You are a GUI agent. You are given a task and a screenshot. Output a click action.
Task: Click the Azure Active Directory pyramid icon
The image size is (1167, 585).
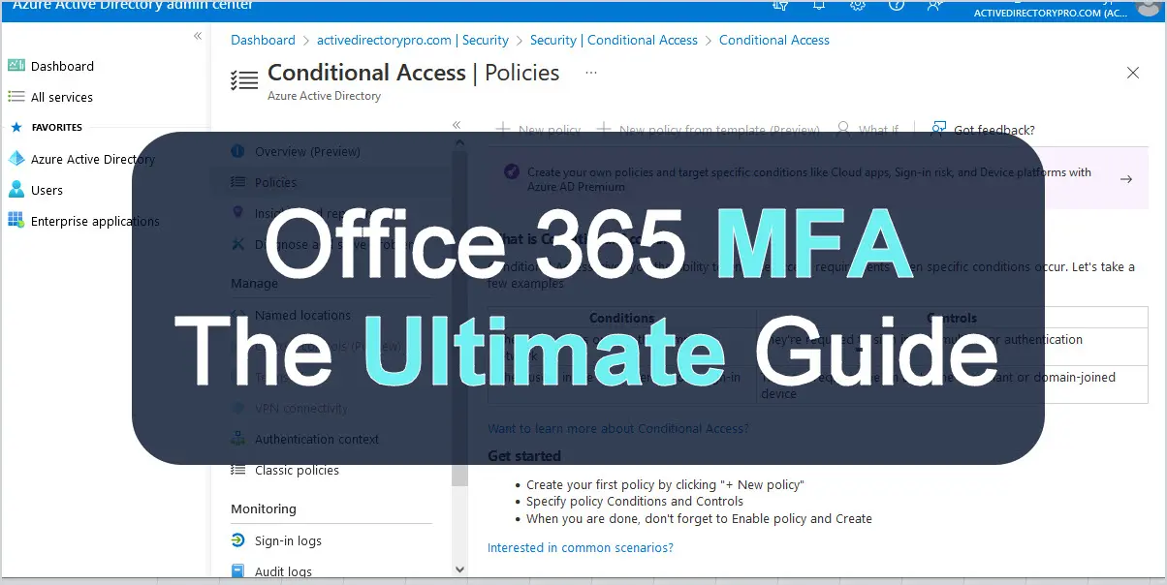16,159
